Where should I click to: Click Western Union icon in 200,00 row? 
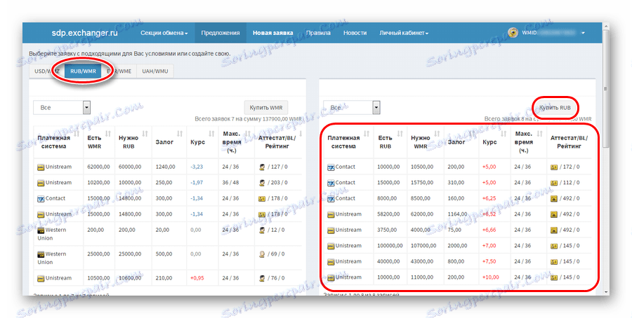(x=41, y=230)
